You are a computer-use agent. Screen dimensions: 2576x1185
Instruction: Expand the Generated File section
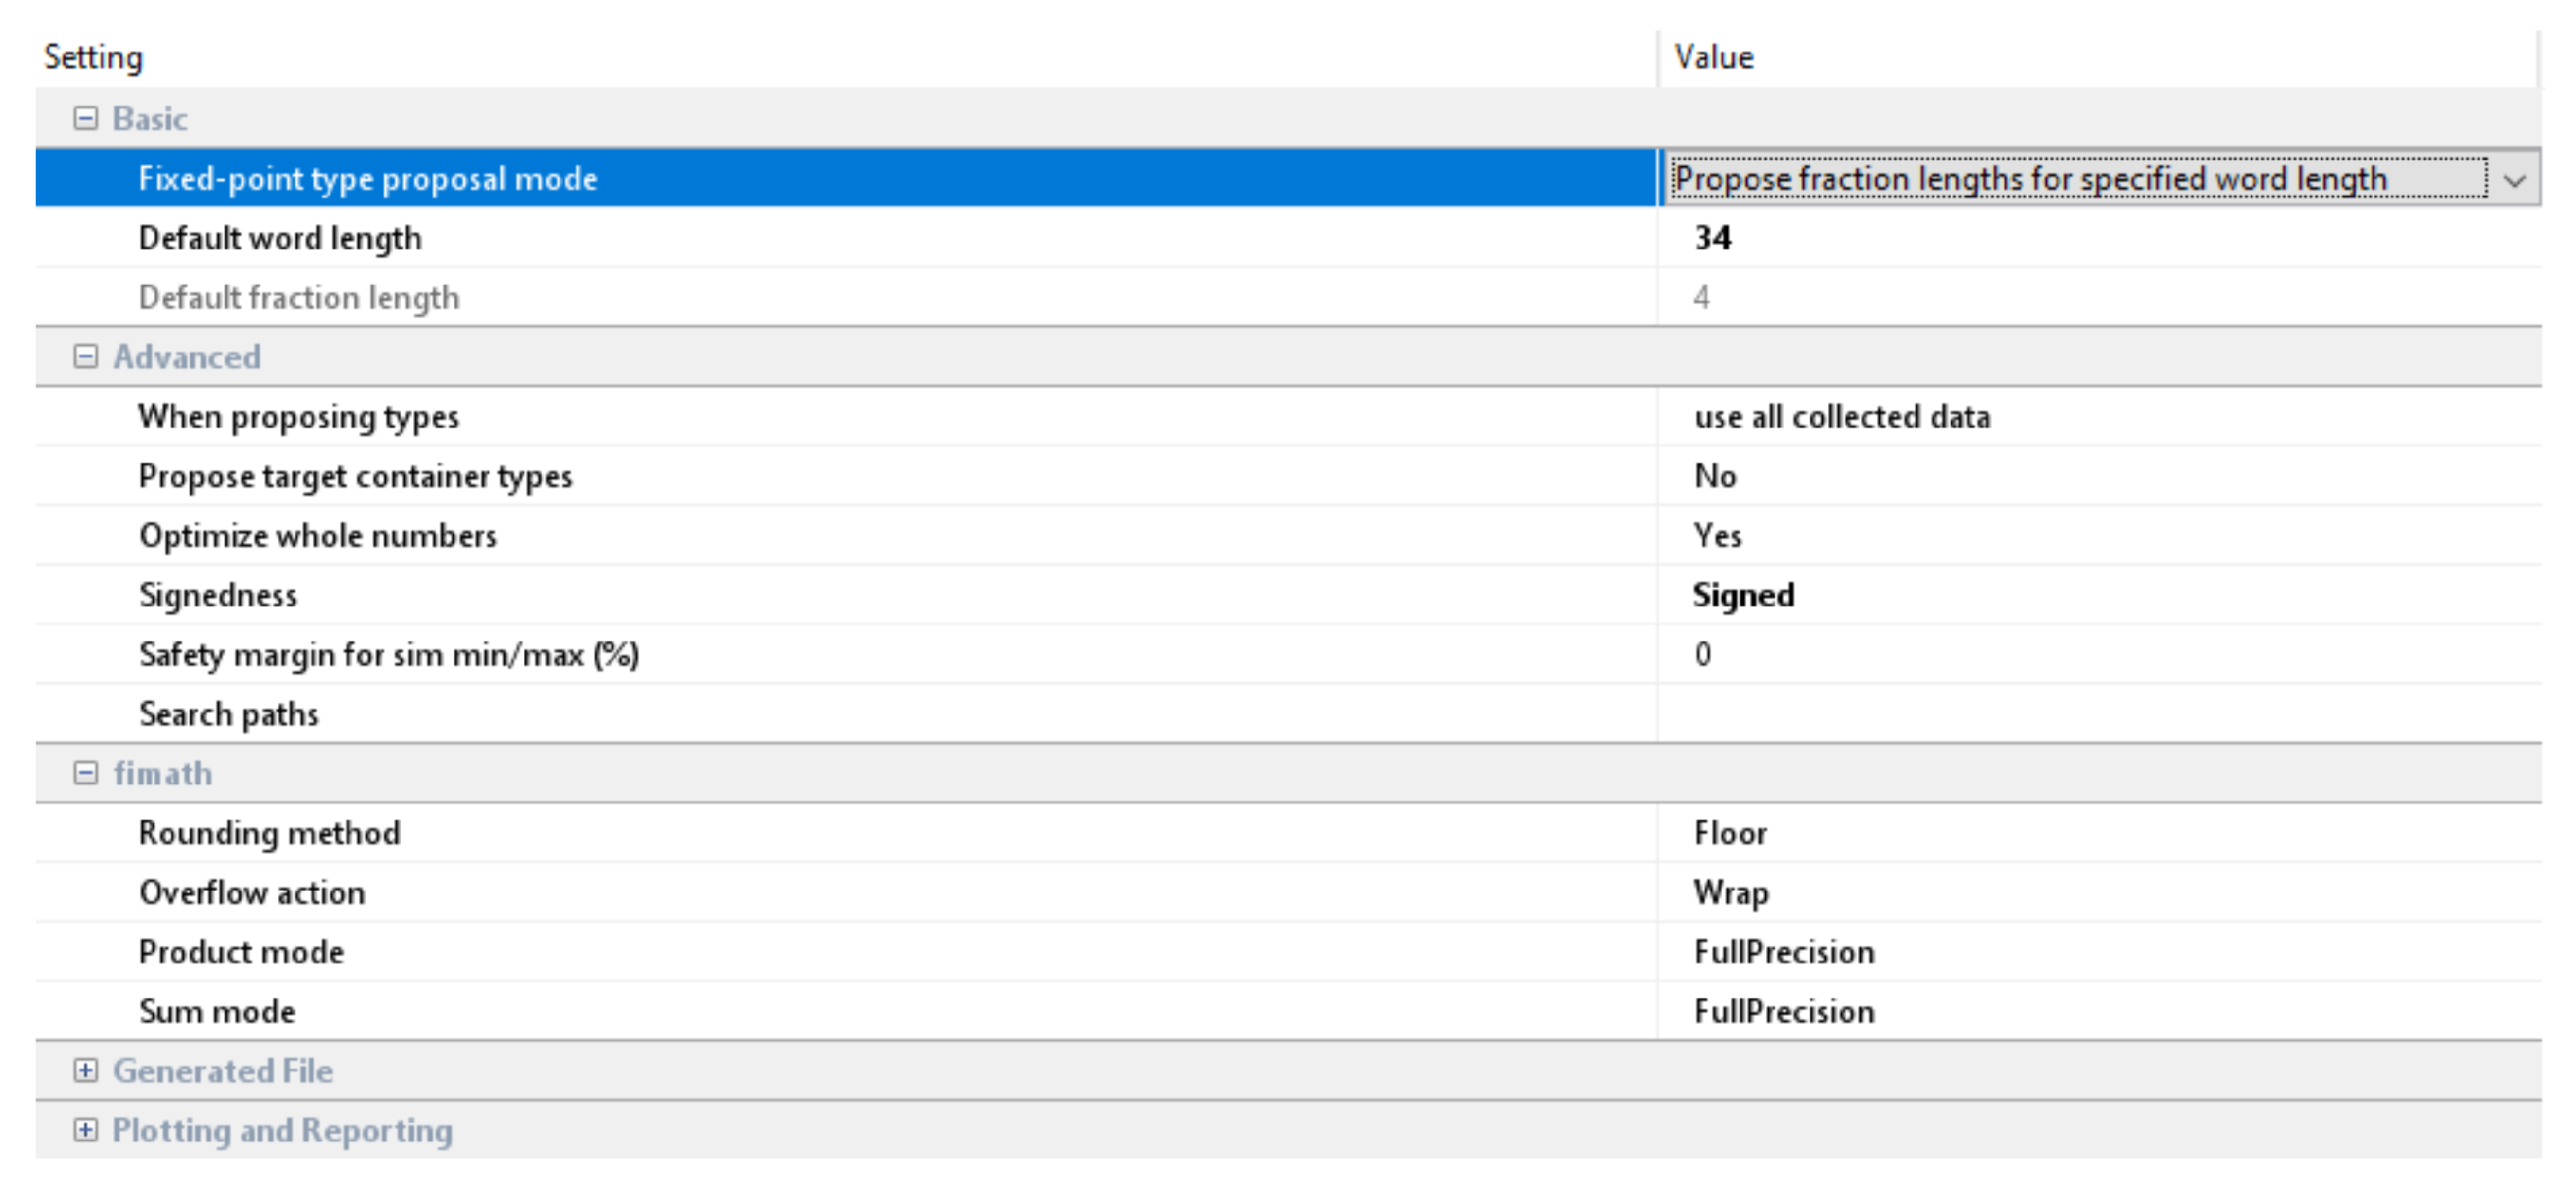[86, 1070]
